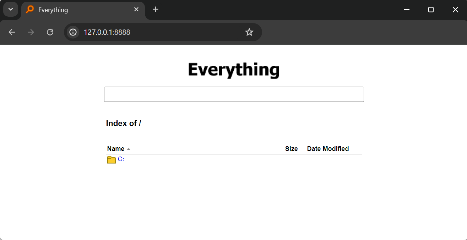The image size is (467, 240).
Task: Minimize the browser window
Action: point(407,10)
